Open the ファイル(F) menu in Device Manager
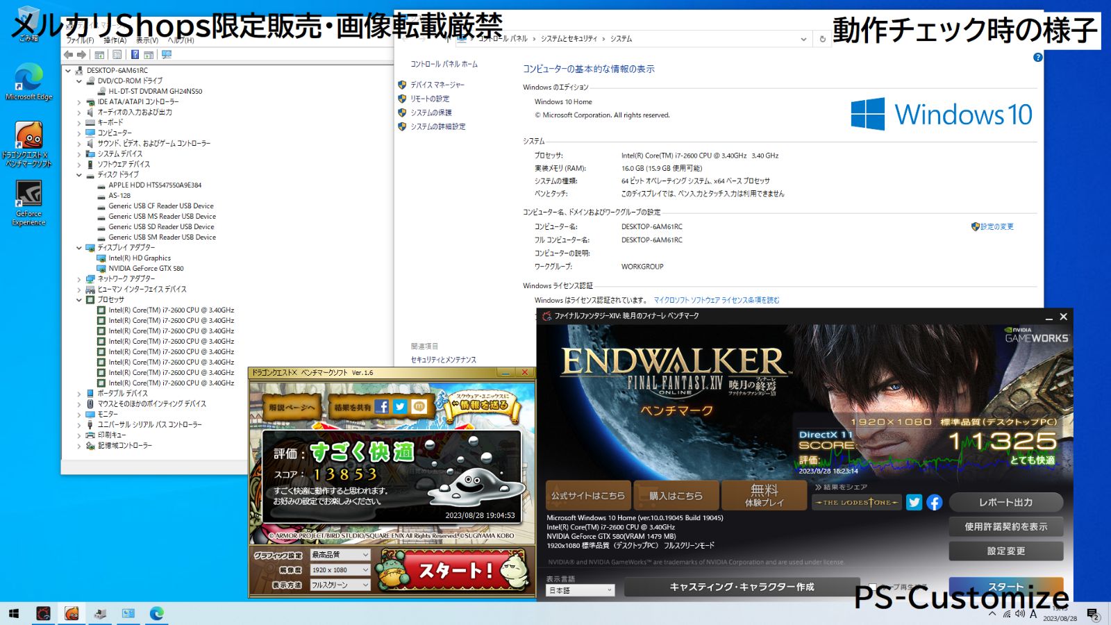 [80, 40]
